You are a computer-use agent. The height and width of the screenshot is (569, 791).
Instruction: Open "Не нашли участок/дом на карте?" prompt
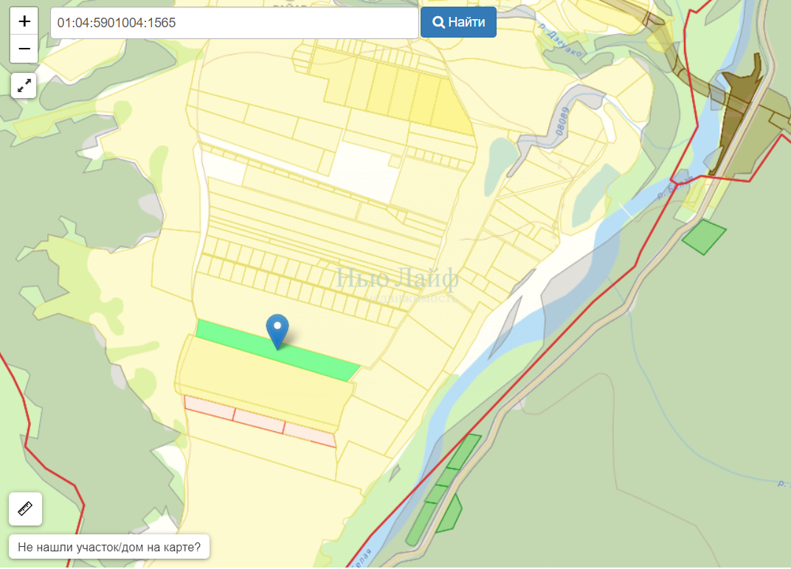point(109,548)
